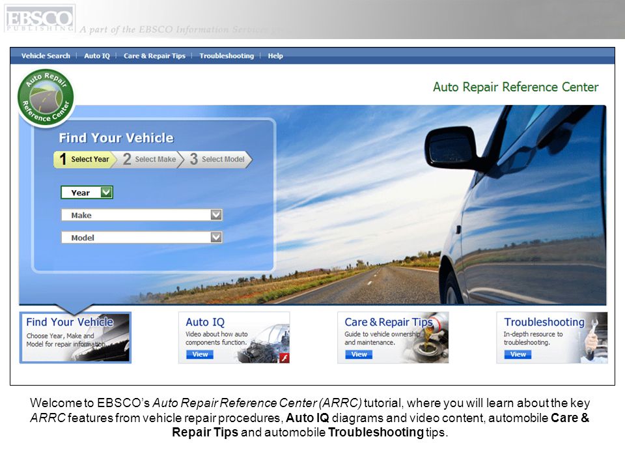The image size is (625, 469).
Task: Expand the Make dropdown
Action: [x=141, y=215]
